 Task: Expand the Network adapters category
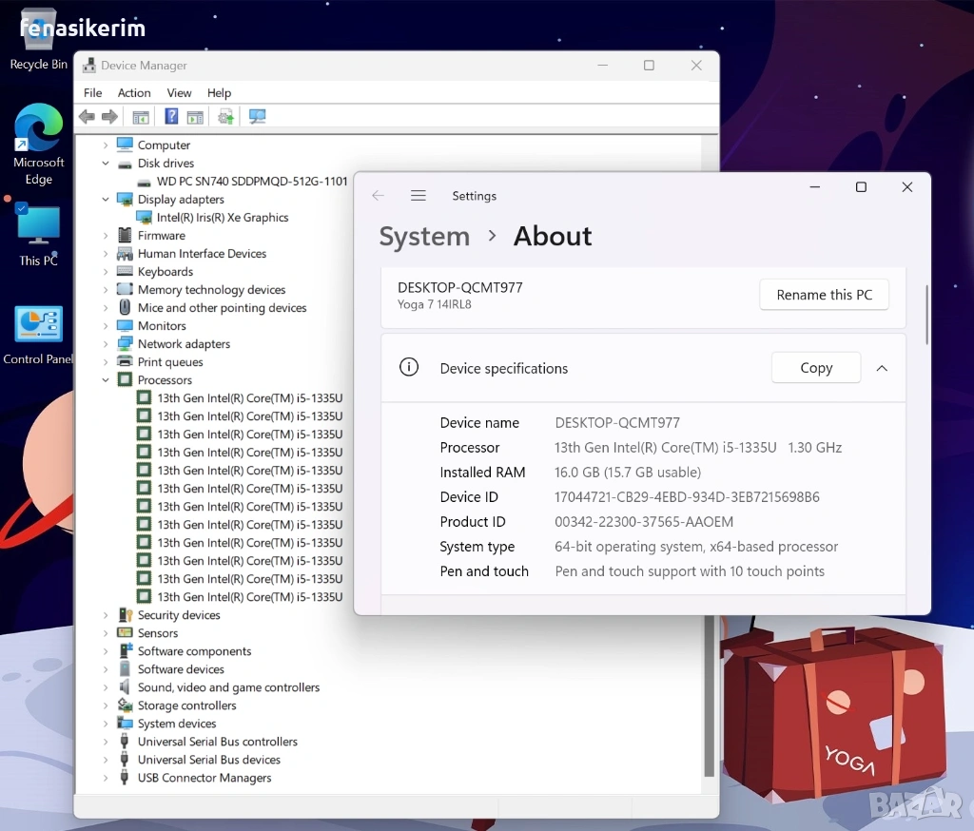click(106, 344)
